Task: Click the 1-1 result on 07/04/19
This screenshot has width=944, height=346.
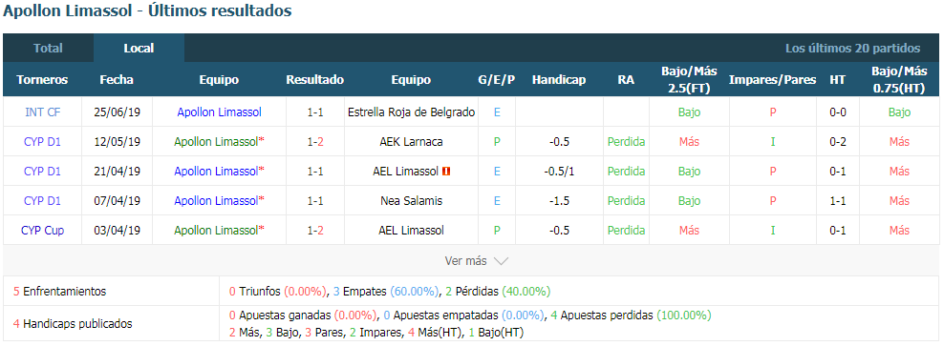Action: 315,200
